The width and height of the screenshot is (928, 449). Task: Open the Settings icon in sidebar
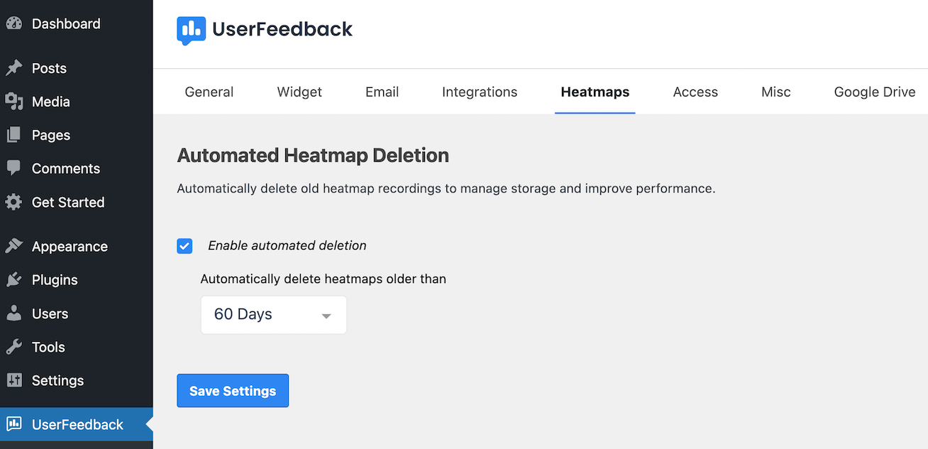tap(15, 380)
